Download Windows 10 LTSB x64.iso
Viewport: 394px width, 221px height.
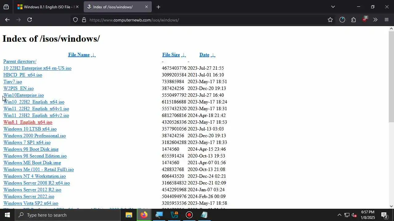point(30,129)
